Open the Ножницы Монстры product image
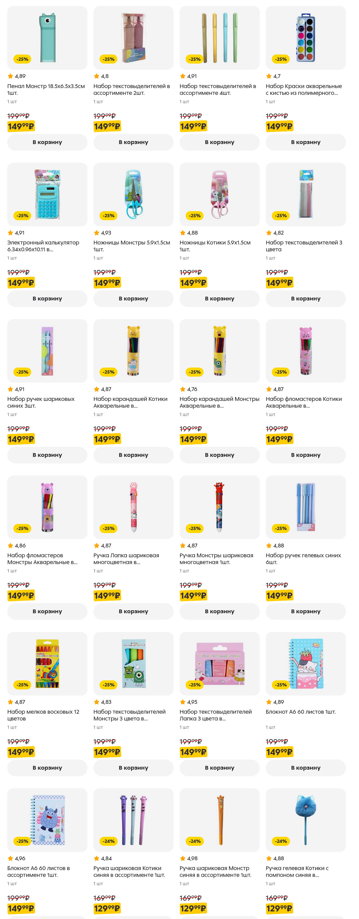The height and width of the screenshot is (919, 359). (x=133, y=194)
